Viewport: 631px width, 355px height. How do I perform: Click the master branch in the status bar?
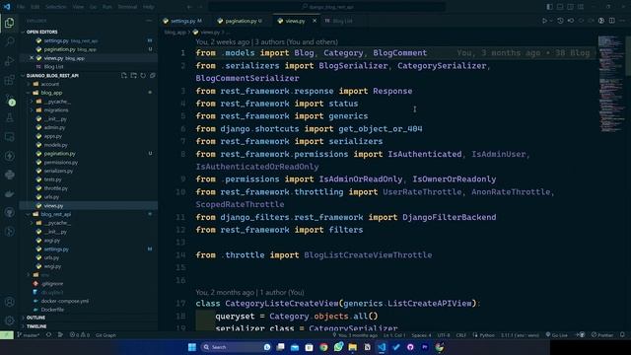tap(29, 335)
